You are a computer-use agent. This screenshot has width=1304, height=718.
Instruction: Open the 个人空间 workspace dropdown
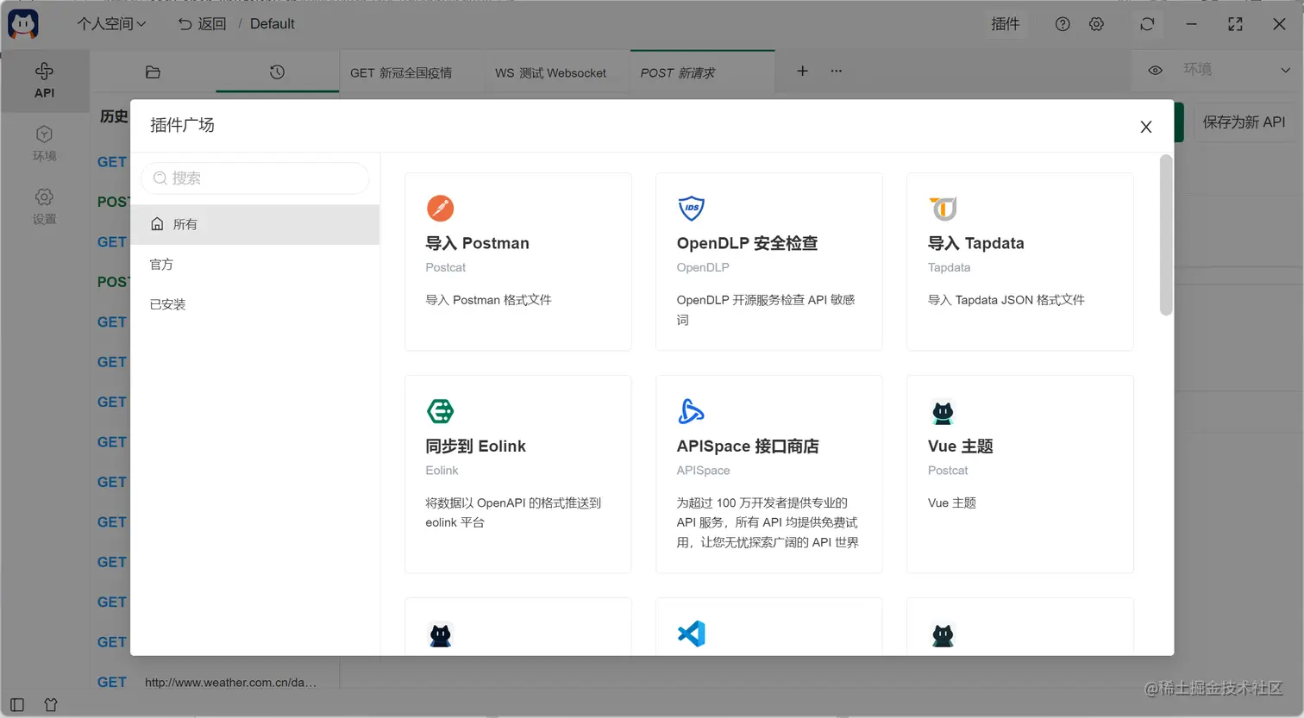tap(111, 24)
